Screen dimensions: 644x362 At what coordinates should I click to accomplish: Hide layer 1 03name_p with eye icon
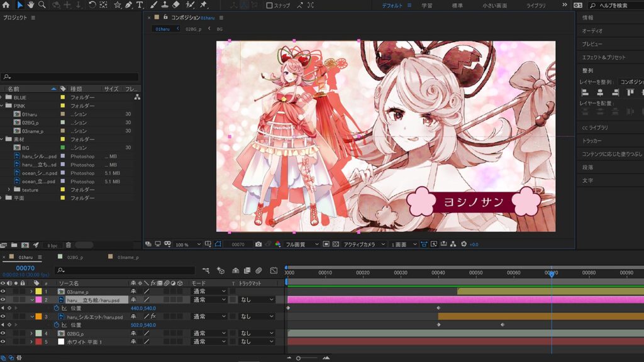click(x=3, y=292)
